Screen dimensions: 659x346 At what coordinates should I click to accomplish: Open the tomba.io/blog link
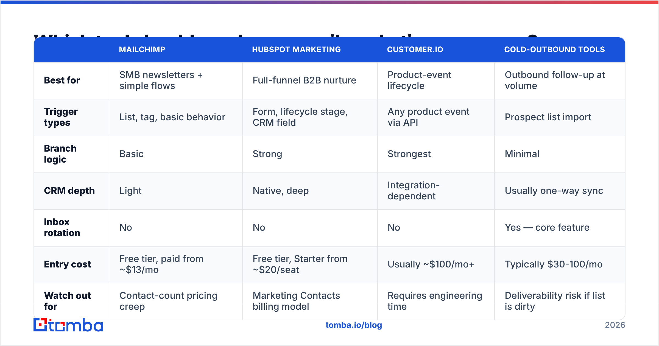[x=354, y=325]
